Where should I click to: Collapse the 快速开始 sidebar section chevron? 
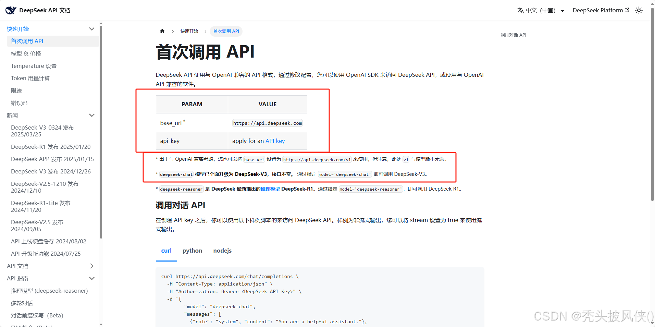(91, 29)
